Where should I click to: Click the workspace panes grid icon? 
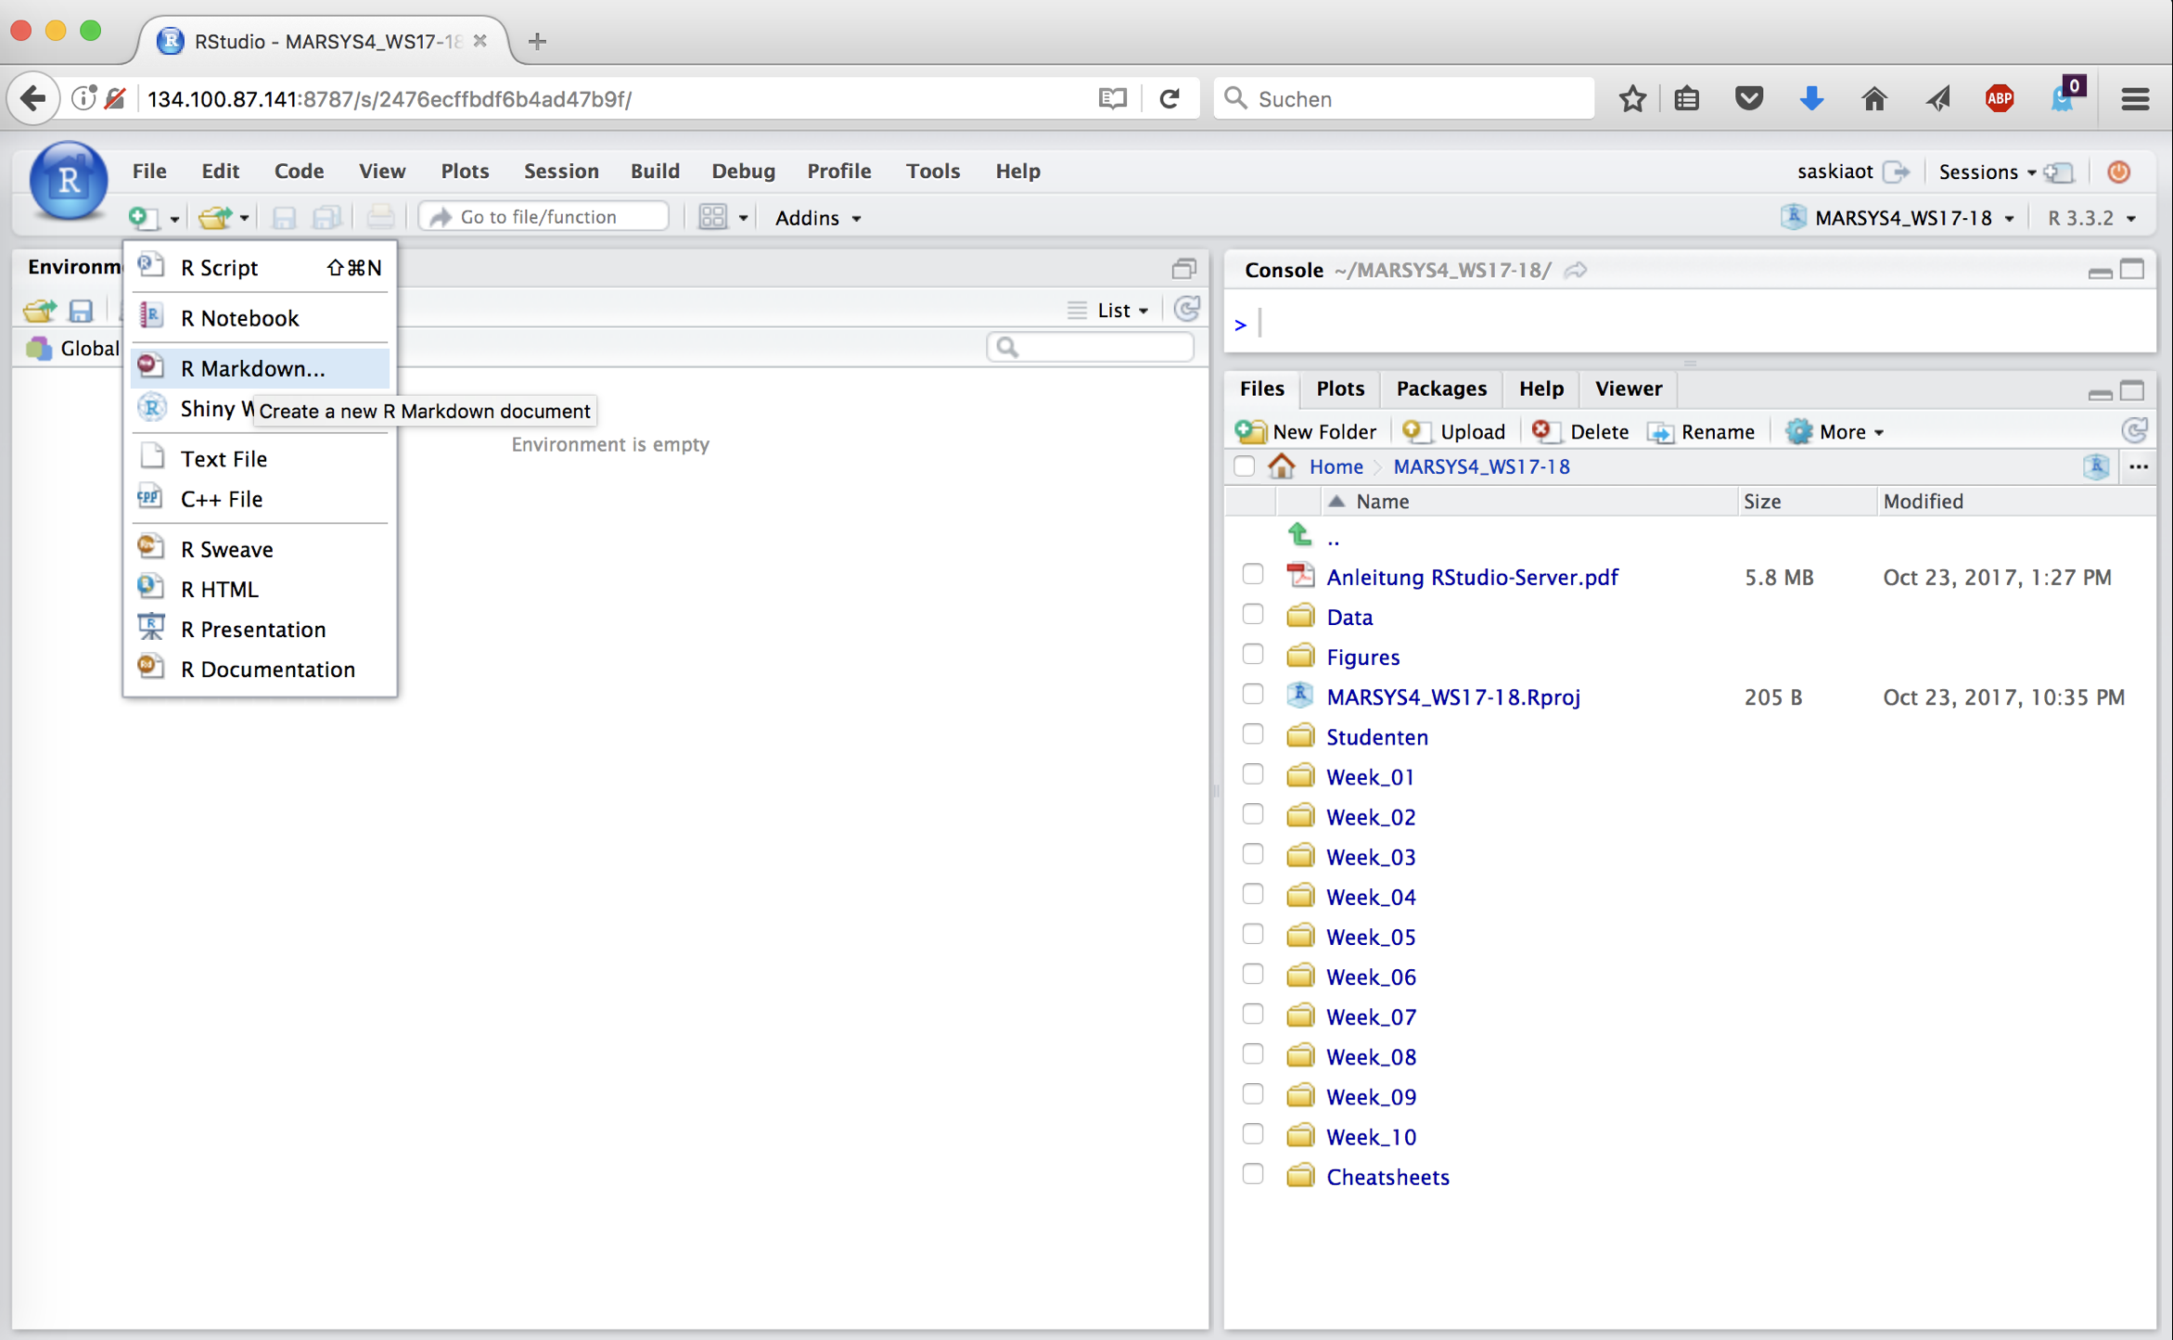(712, 217)
